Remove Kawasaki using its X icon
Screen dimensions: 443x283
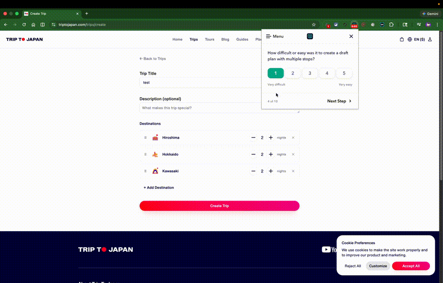pos(293,171)
